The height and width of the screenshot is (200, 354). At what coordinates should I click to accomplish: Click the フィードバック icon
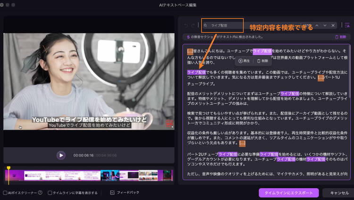(x=112, y=192)
